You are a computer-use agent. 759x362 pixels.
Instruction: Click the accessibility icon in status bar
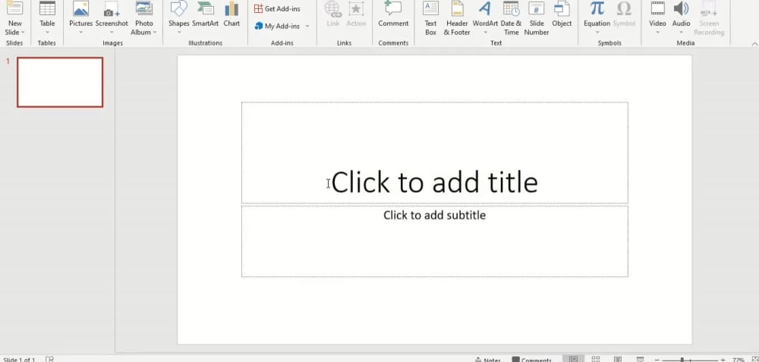(x=49, y=359)
